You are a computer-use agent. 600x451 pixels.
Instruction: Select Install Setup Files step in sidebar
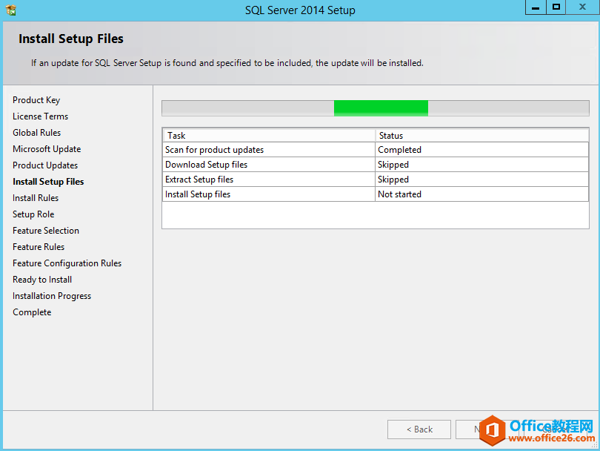pyautogui.click(x=48, y=182)
